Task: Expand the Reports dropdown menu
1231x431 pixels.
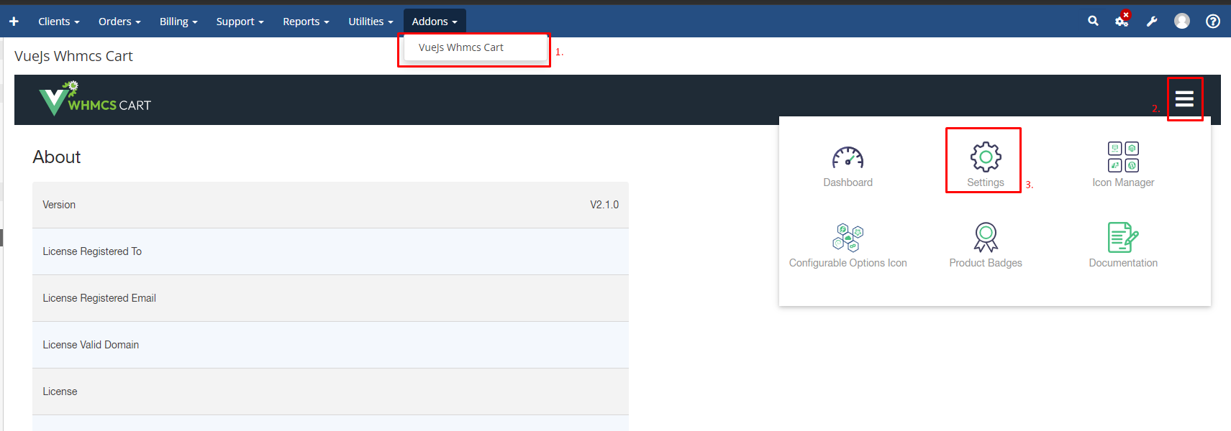Action: coord(306,22)
